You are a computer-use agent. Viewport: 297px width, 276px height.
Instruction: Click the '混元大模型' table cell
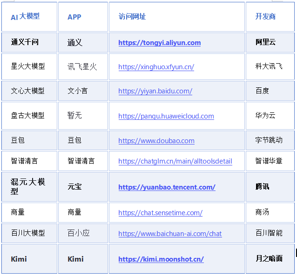tap(28, 186)
